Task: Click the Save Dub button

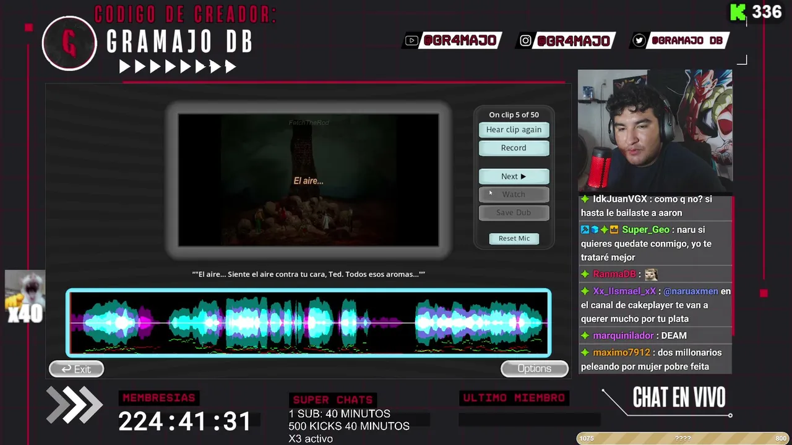Action: [514, 213]
